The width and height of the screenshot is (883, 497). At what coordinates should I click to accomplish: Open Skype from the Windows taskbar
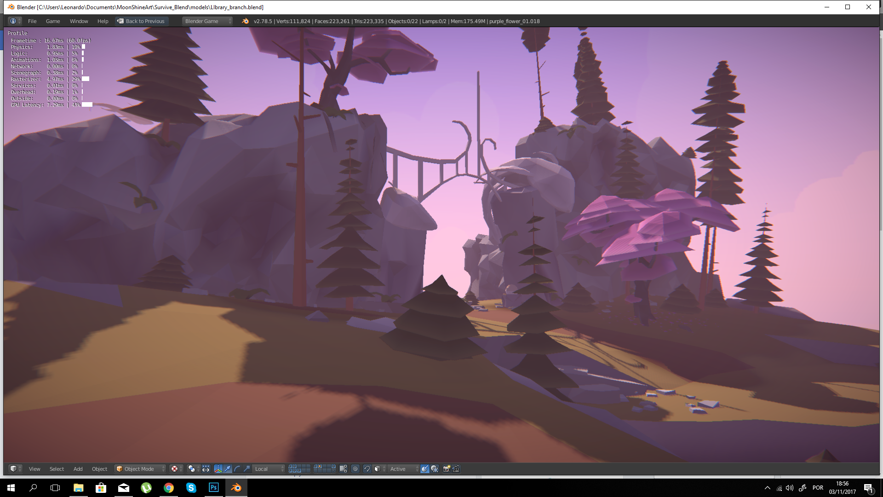tap(191, 487)
